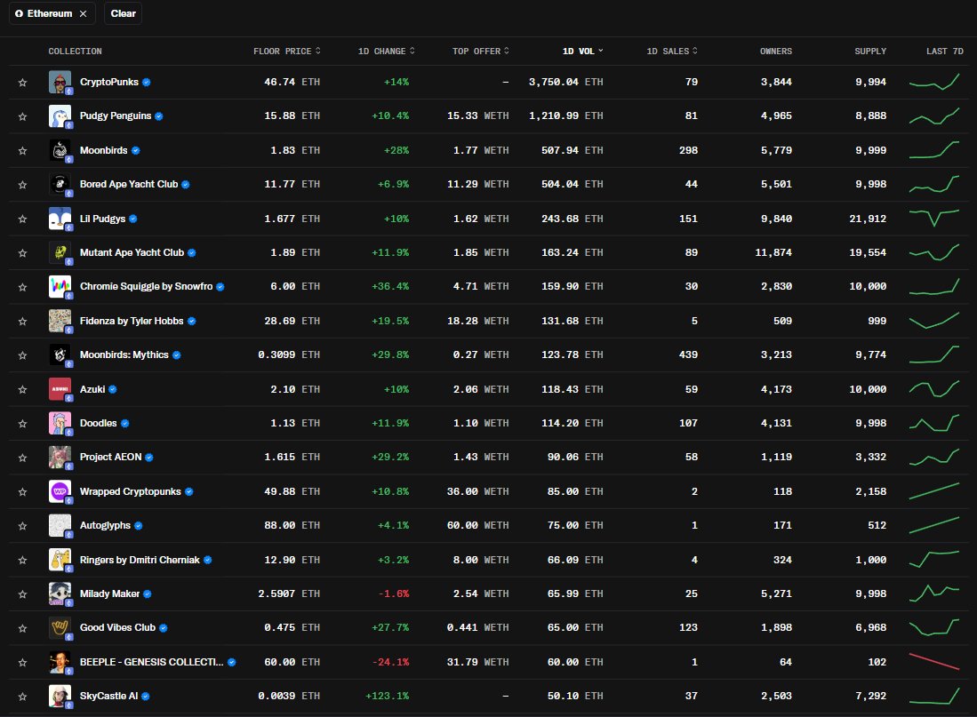View CryptoPunks last 7D sparkline chart

tap(934, 82)
